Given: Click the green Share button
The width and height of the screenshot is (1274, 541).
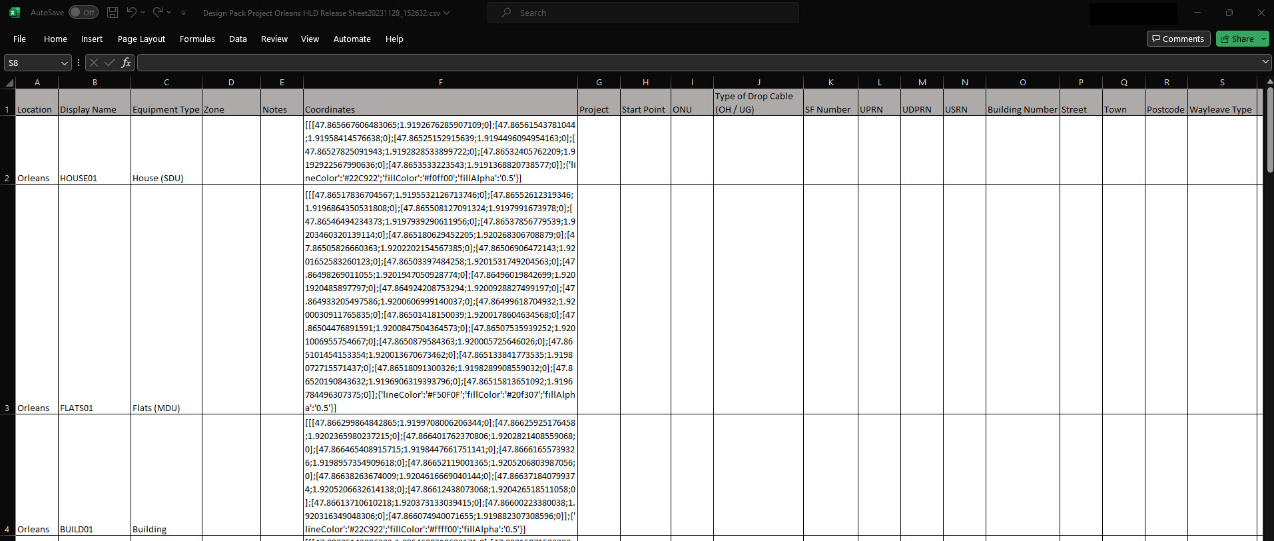Looking at the screenshot, I should pos(1237,39).
